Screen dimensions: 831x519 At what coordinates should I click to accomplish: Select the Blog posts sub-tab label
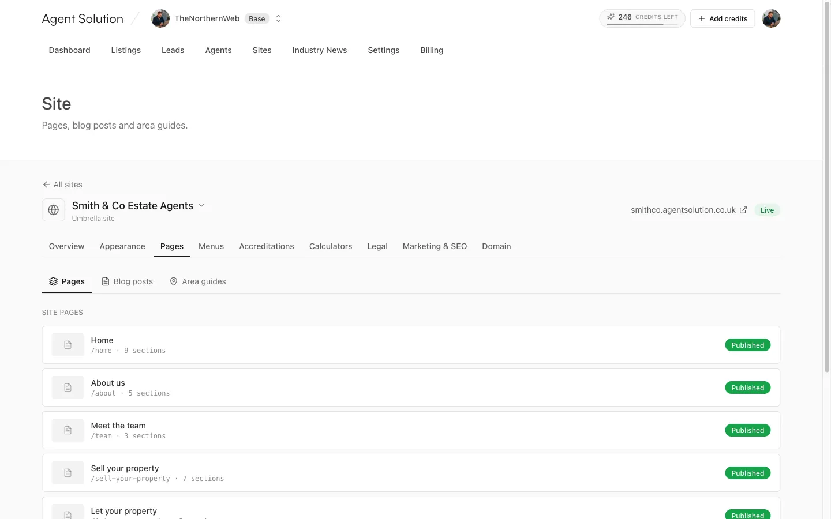pyautogui.click(x=133, y=281)
